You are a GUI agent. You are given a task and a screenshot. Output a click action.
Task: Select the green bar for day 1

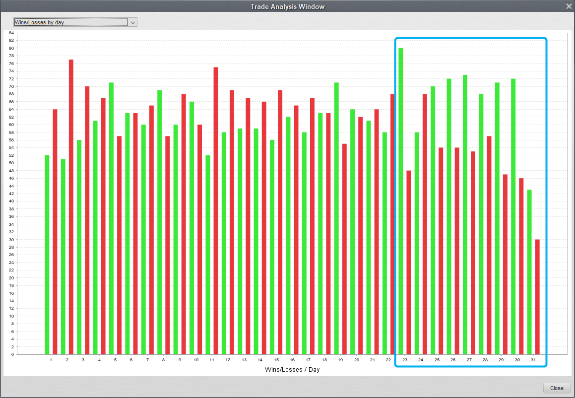point(47,255)
